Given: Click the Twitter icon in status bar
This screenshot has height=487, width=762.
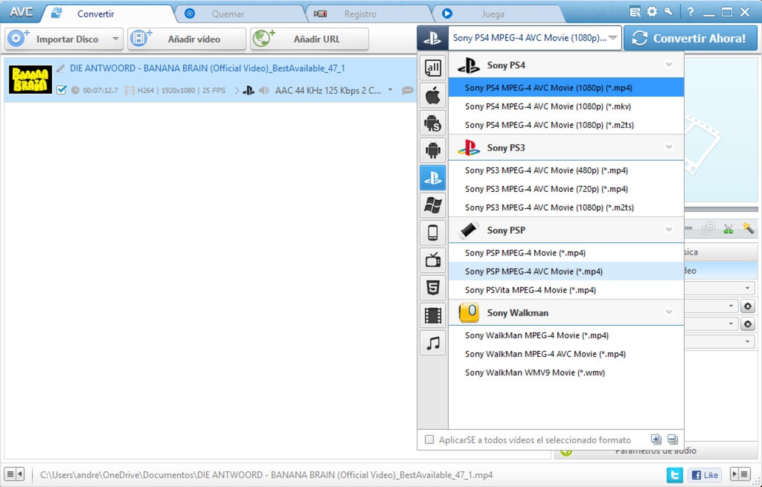Looking at the screenshot, I should [674, 475].
